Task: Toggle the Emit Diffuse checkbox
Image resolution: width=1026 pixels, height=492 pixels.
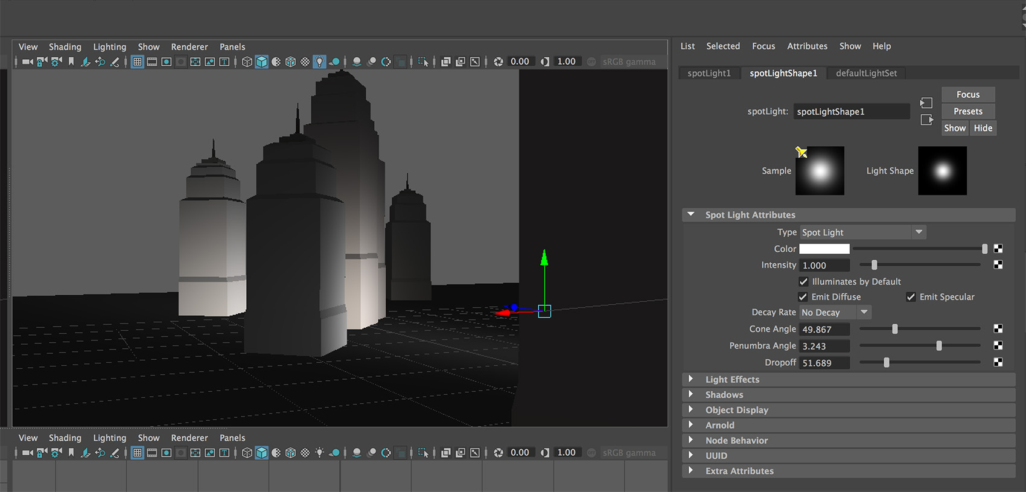Action: [803, 297]
